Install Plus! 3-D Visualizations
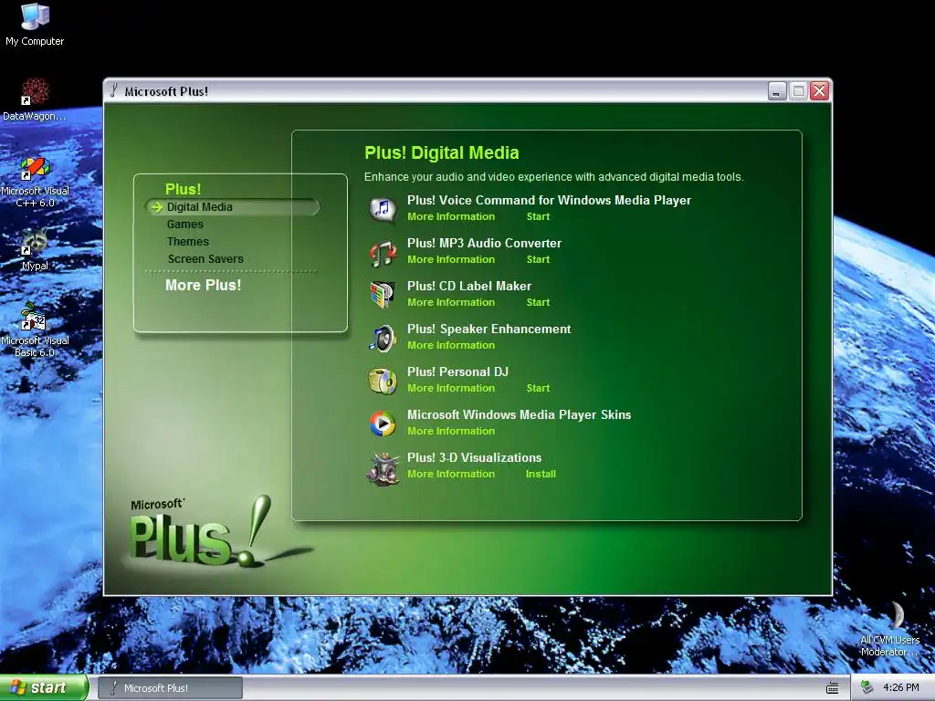Screen dimensions: 935x701 pos(541,474)
